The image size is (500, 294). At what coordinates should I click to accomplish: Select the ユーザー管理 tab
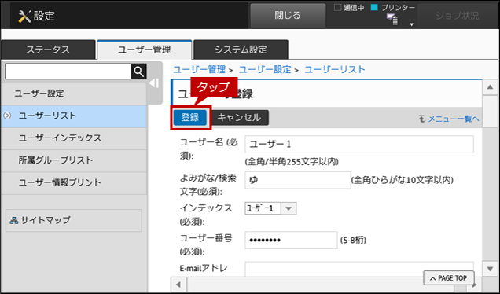pyautogui.click(x=145, y=50)
